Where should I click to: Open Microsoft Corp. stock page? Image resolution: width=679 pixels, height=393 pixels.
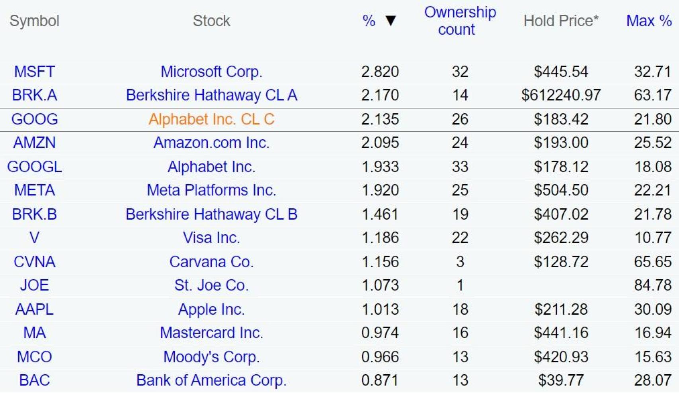point(211,72)
